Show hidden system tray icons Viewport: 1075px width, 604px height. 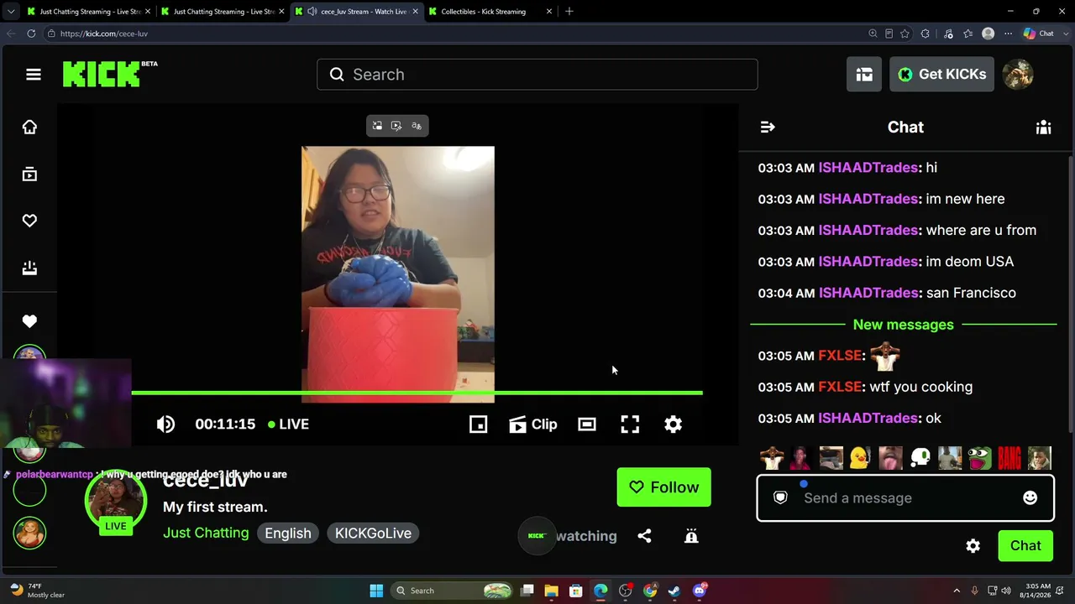(957, 591)
